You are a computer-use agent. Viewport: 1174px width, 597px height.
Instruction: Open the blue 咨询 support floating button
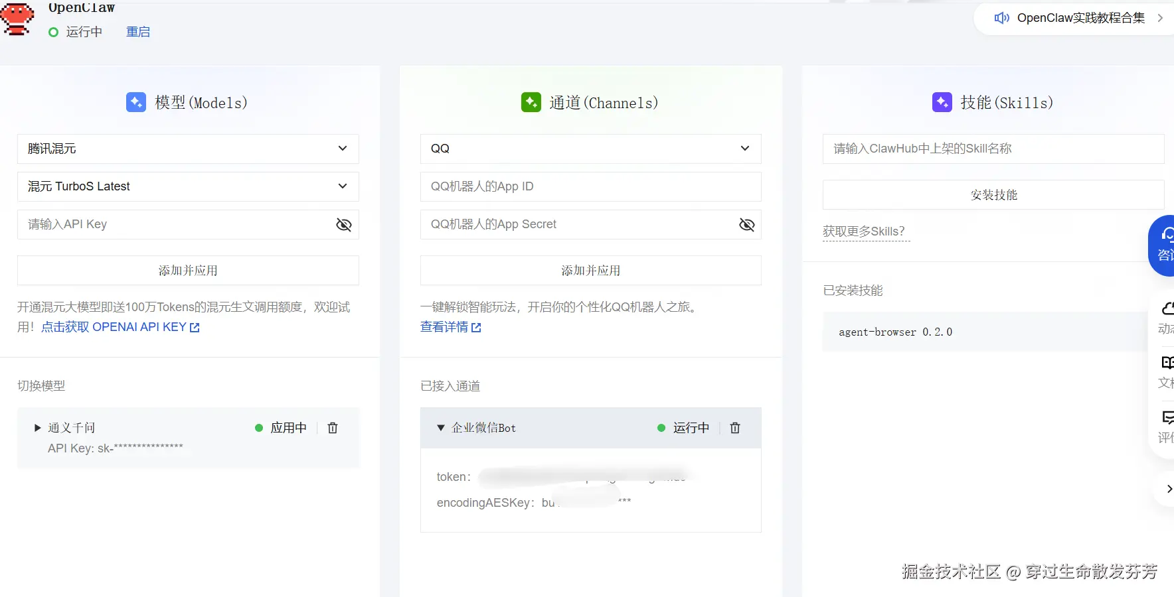tap(1161, 246)
